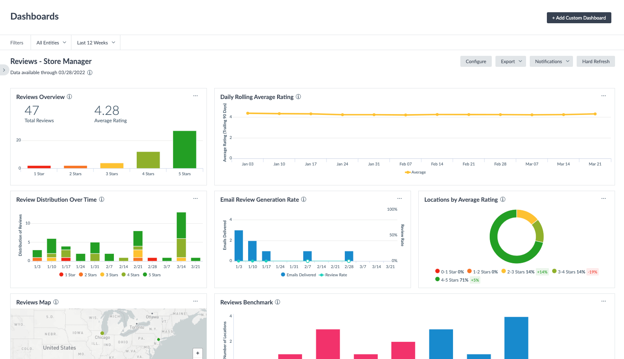Open Review Distribution Over Time ellipsis menu
This screenshot has height=359, width=624.
click(195, 198)
